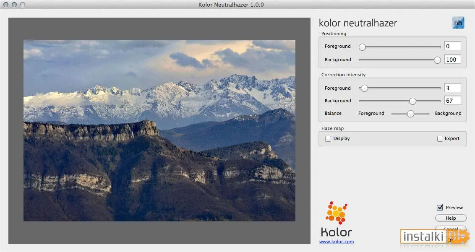Click the mountain preview image

[159, 130]
